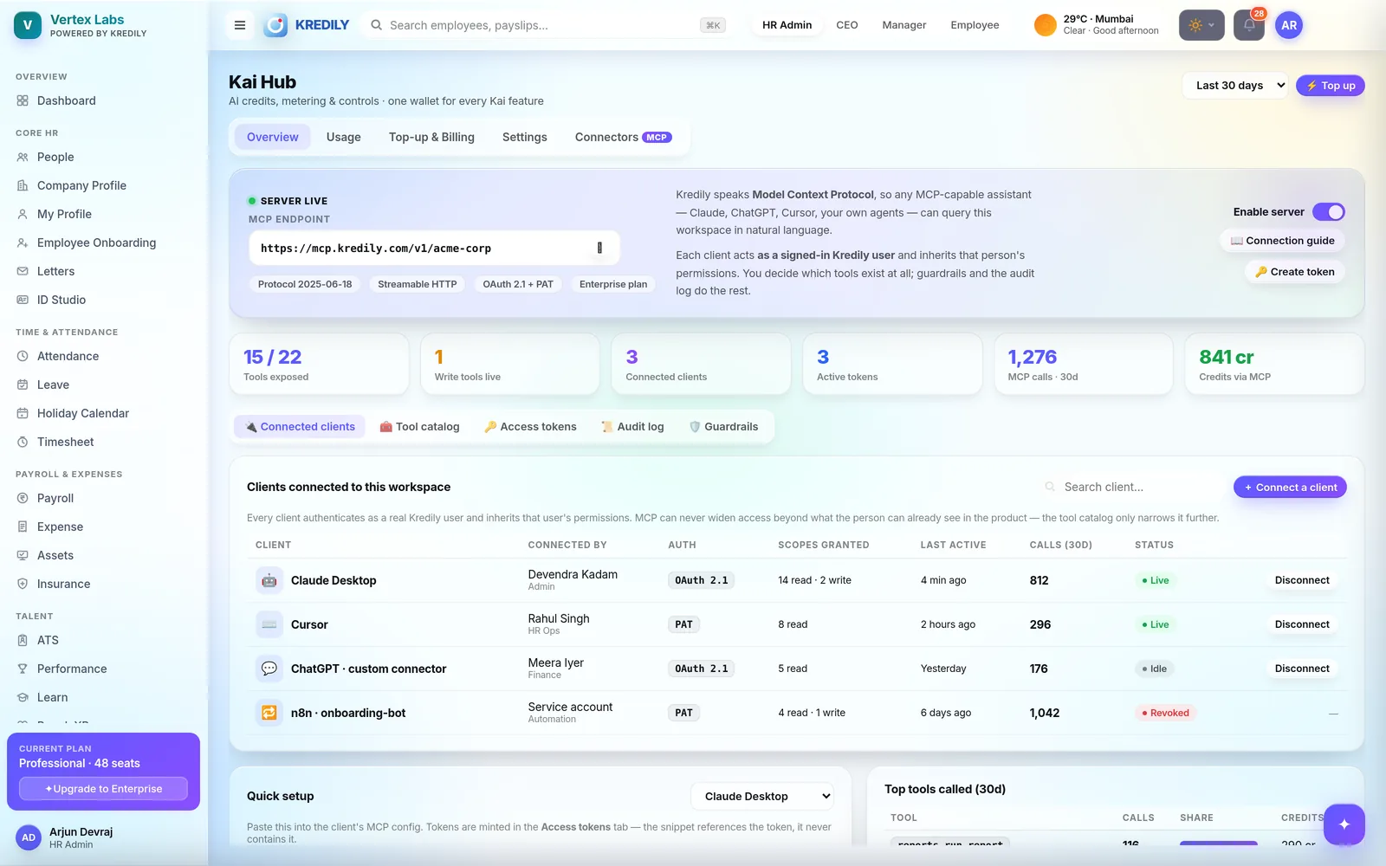
Task: Click the AR user avatar
Action: (1289, 25)
